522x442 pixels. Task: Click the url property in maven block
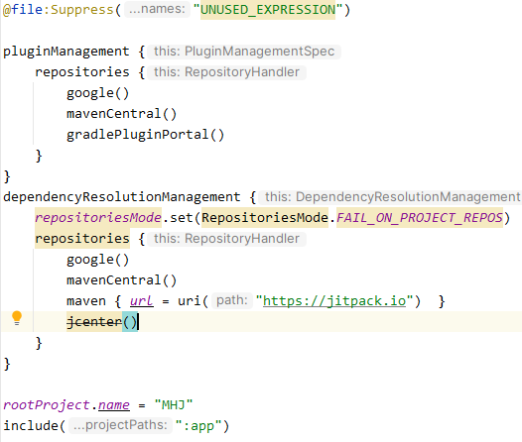(x=142, y=301)
